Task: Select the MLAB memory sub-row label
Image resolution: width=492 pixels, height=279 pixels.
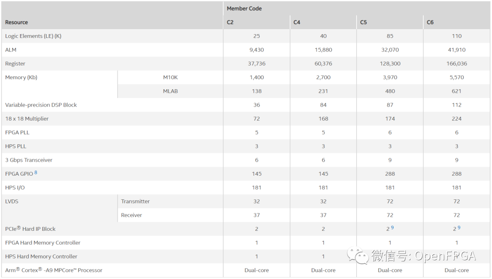Action: [170, 91]
